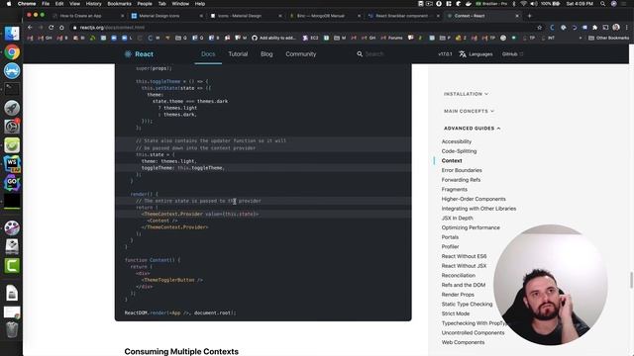This screenshot has height=356, width=634.
Task: Open the Trash in the dock
Action: pos(12,329)
